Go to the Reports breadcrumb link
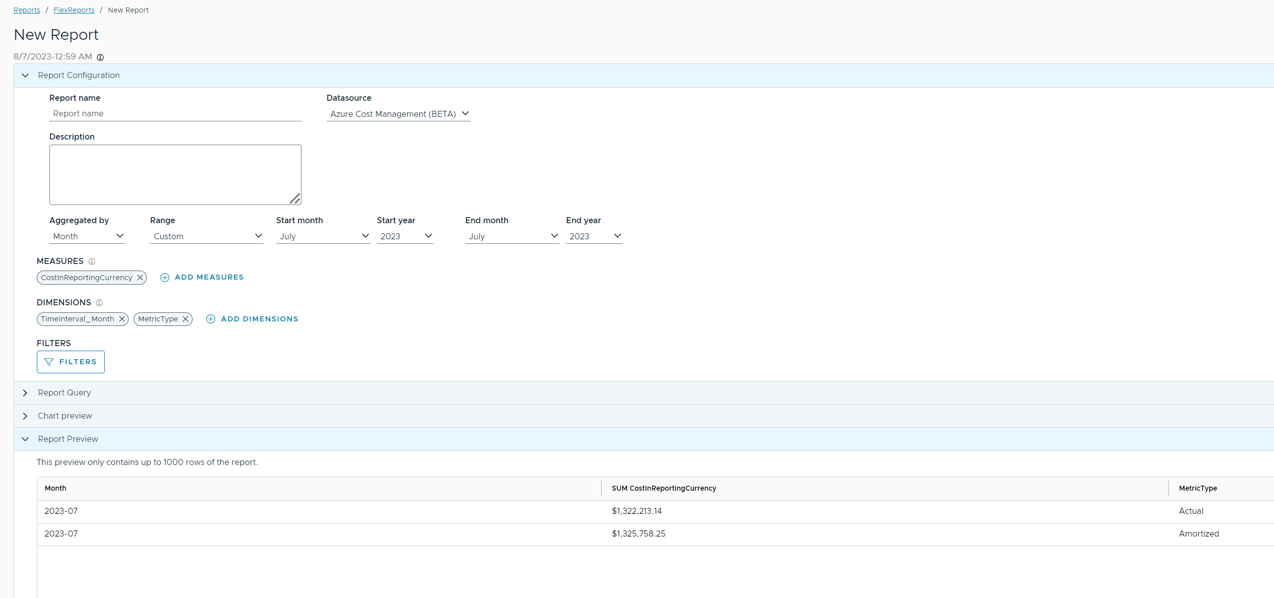The height and width of the screenshot is (598, 1274). (27, 10)
